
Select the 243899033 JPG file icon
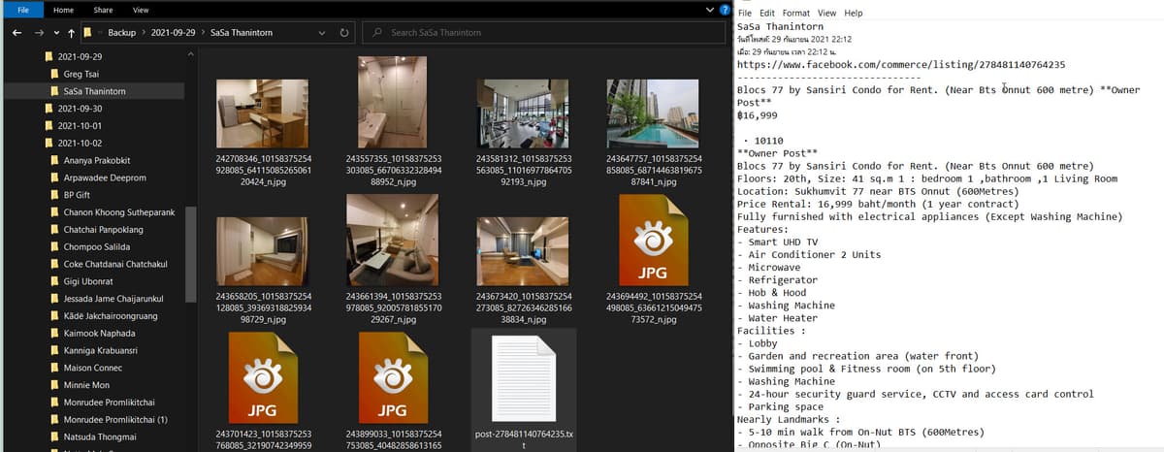[393, 377]
